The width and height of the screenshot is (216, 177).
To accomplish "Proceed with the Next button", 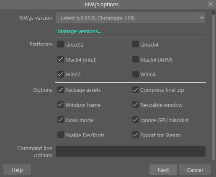I will (163, 170).
